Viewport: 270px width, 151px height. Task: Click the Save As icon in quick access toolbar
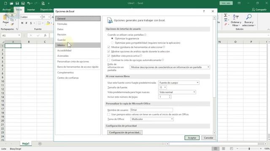pos(23,3)
